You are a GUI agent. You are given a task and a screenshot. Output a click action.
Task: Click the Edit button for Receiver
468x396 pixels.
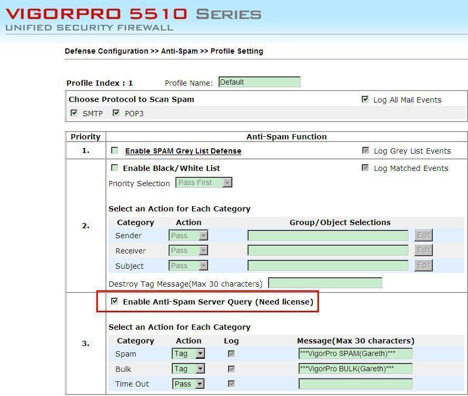click(x=424, y=250)
